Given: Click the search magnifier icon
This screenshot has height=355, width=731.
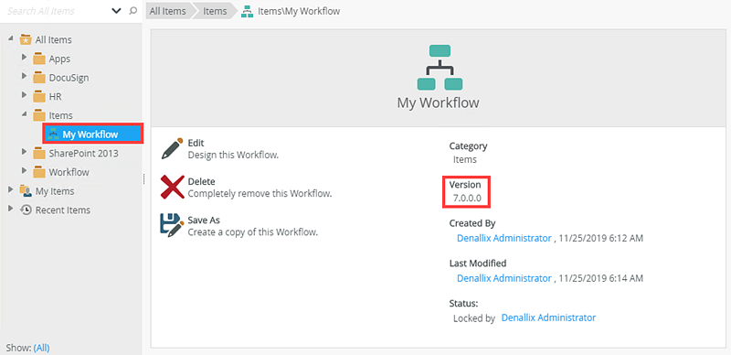Looking at the screenshot, I should point(132,11).
